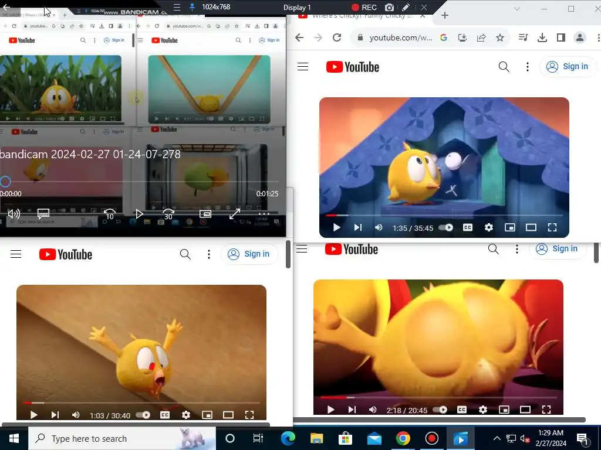The height and width of the screenshot is (450, 601).
Task: Reload the page in the top-right Chrome window
Action: (x=336, y=37)
